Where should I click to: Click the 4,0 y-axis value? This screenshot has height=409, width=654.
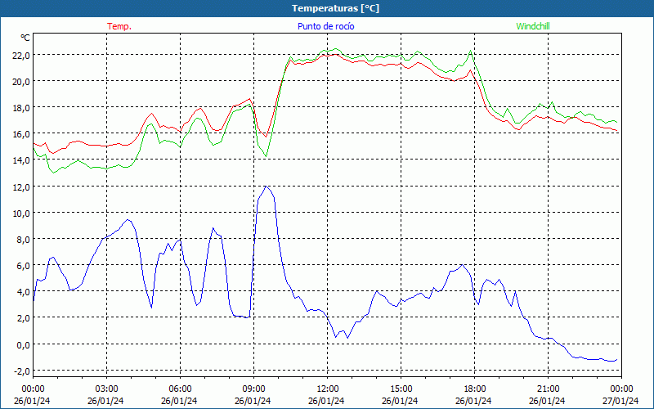[x=23, y=292]
